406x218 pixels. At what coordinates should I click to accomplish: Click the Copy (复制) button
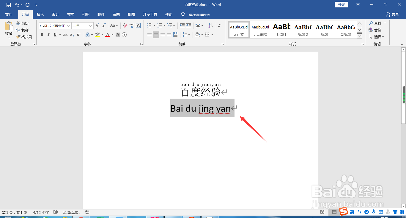click(22, 30)
